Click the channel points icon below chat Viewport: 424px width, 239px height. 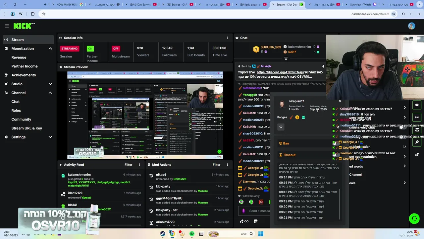point(244,221)
